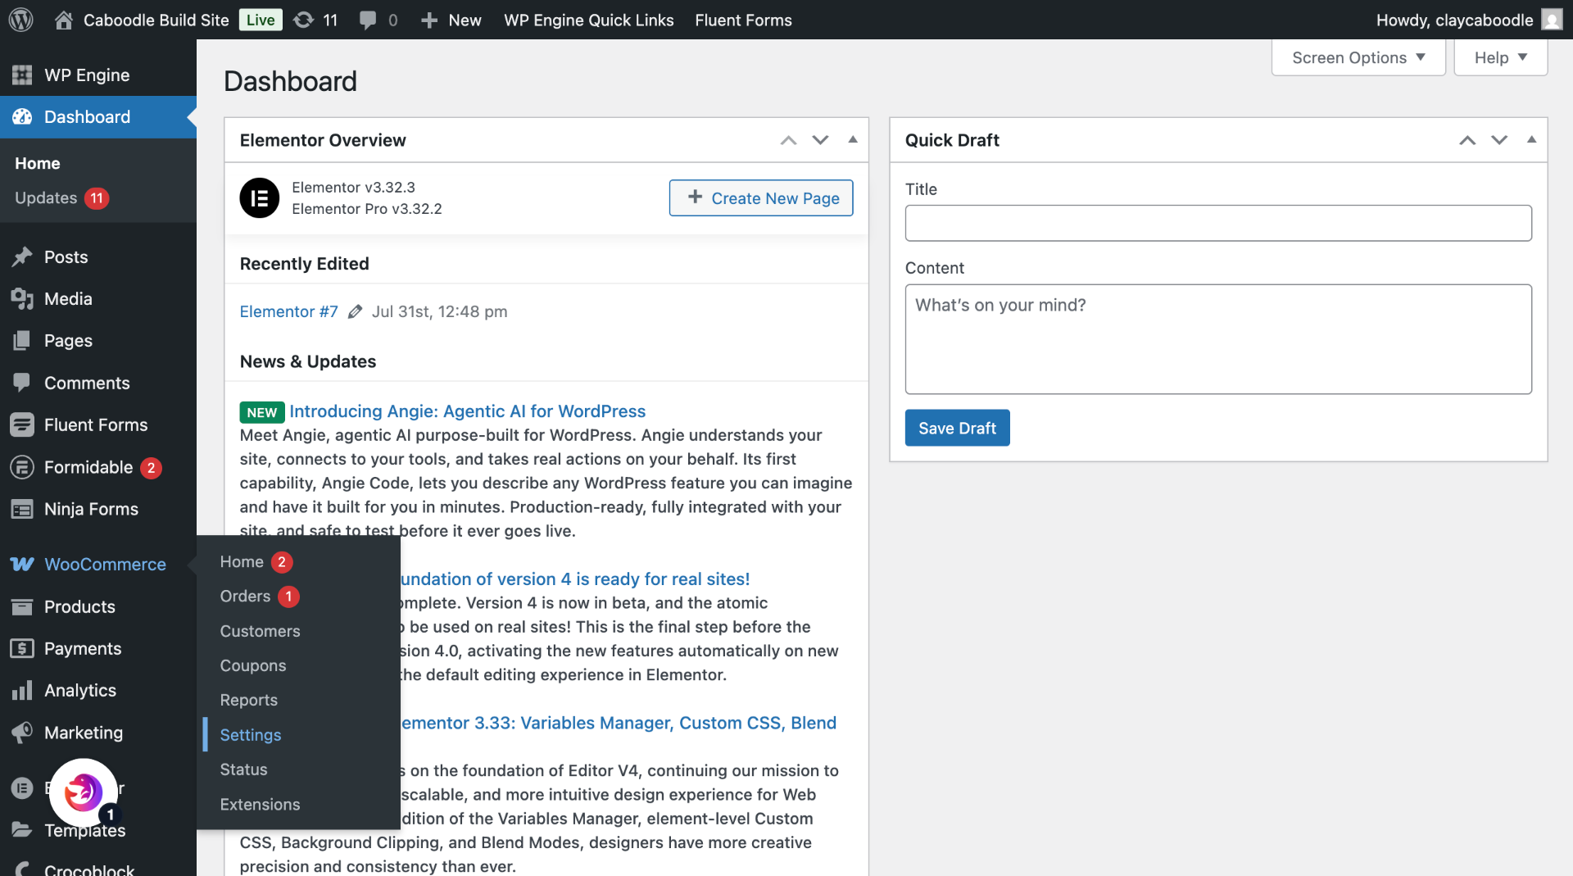The height and width of the screenshot is (876, 1573).
Task: Click the Templates folder icon
Action: click(x=22, y=829)
